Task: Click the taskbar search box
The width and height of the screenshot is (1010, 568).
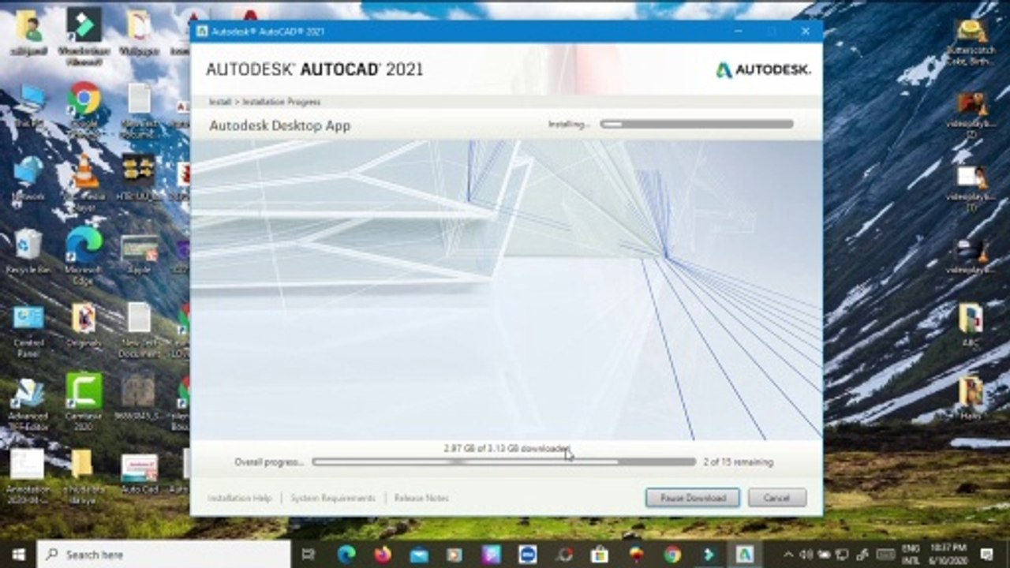Action: 164,555
